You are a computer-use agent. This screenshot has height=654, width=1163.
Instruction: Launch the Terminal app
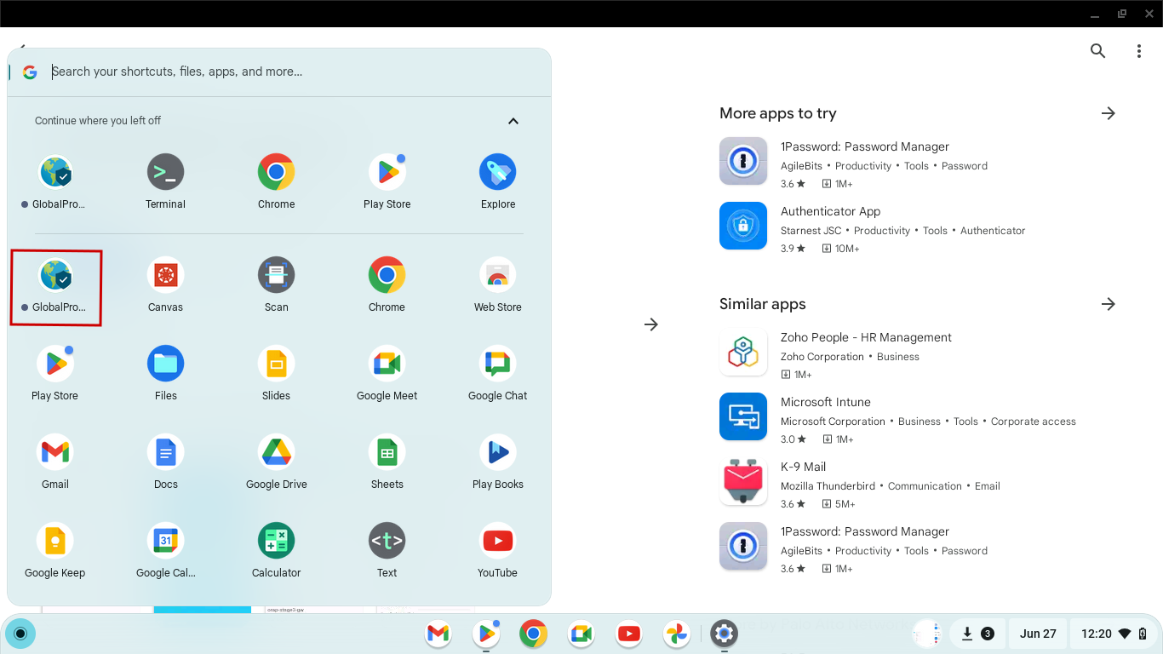coord(166,182)
